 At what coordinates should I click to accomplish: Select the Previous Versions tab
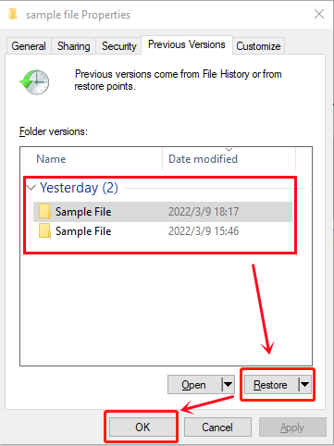[187, 44]
